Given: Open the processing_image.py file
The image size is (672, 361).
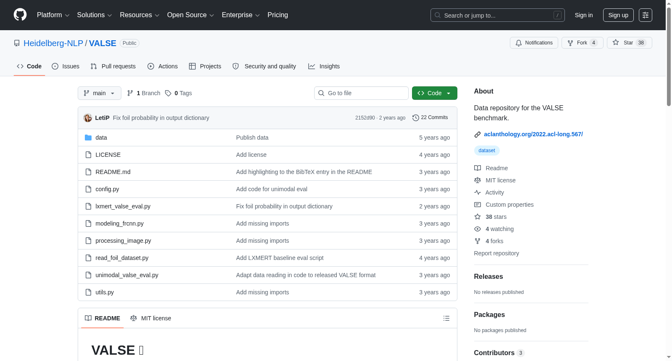Looking at the screenshot, I should 123,241.
